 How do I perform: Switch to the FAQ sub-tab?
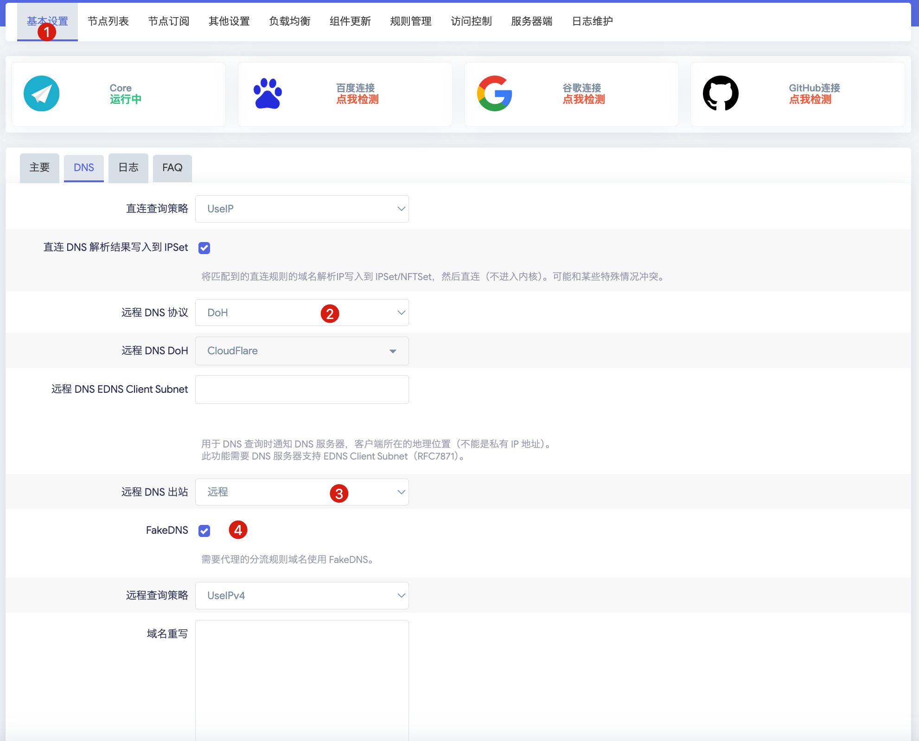coord(172,168)
